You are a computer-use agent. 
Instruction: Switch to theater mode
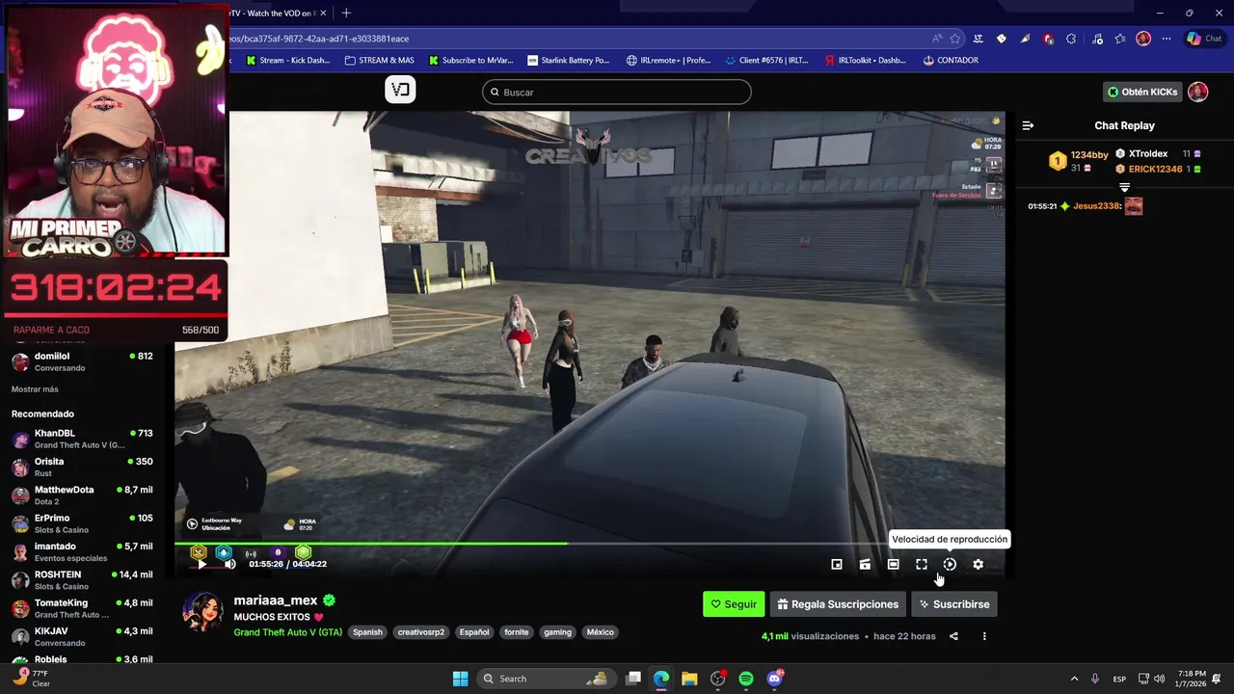click(893, 564)
